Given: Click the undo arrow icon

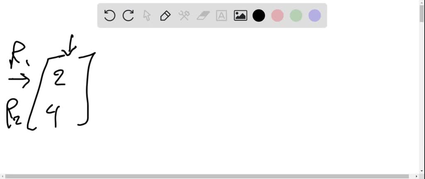Looking at the screenshot, I should [110, 16].
